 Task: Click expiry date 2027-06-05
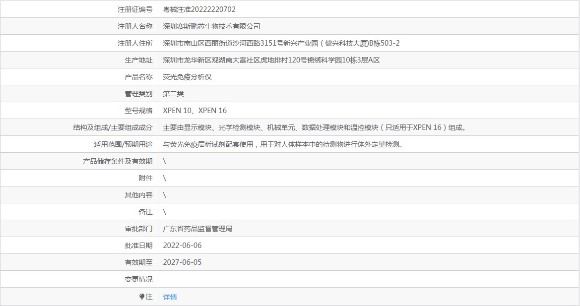[x=182, y=262]
